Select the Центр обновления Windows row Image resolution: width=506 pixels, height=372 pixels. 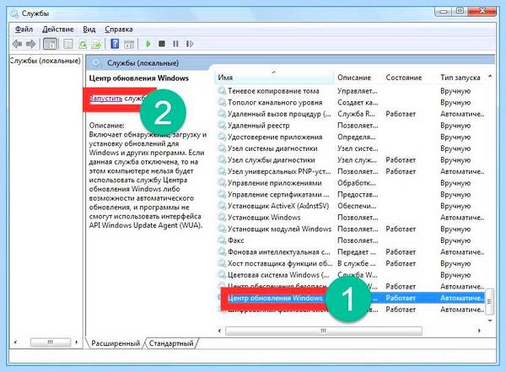351,298
